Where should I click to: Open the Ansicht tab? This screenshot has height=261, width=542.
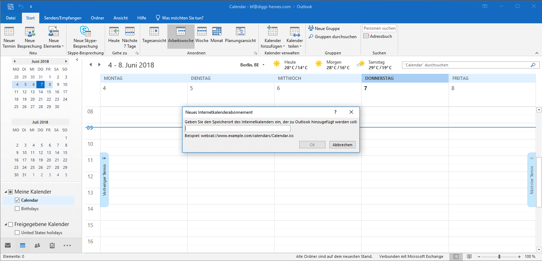tap(121, 18)
